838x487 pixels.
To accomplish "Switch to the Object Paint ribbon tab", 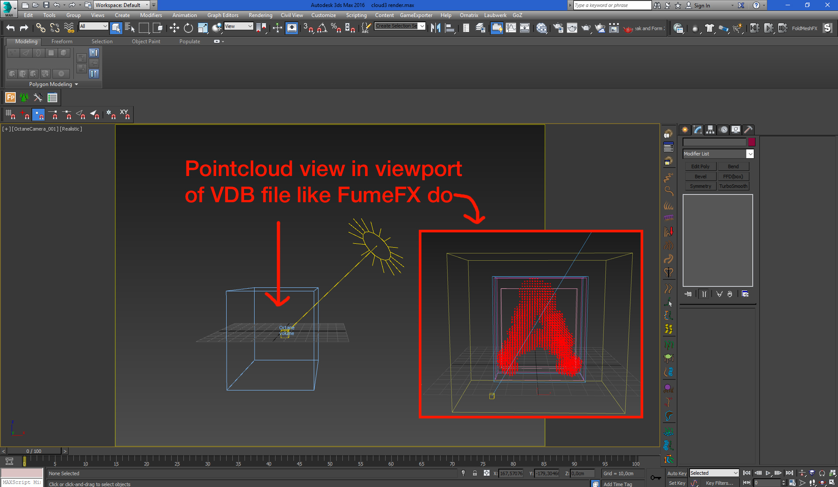I will coord(146,41).
